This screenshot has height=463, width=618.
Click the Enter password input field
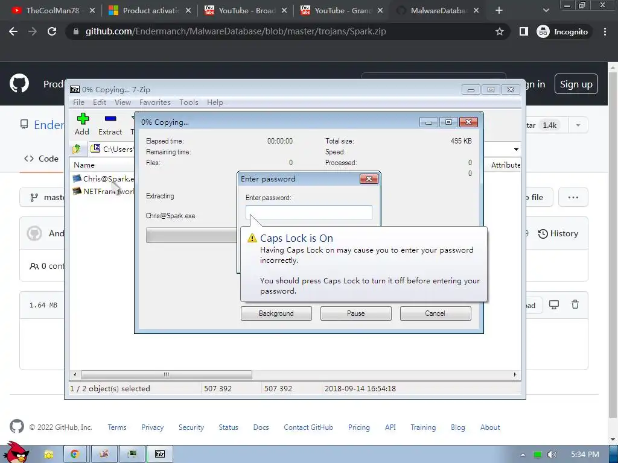click(x=308, y=213)
